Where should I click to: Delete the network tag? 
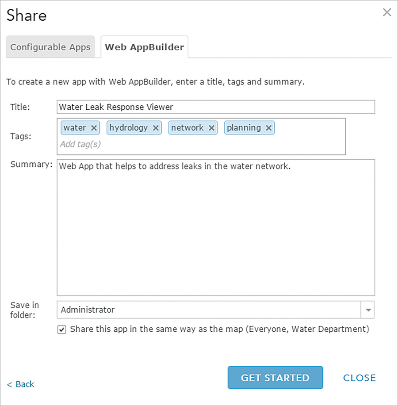pyautogui.click(x=211, y=128)
